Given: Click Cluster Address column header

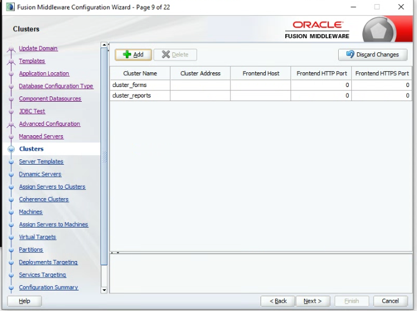Looking at the screenshot, I should (x=200, y=73).
